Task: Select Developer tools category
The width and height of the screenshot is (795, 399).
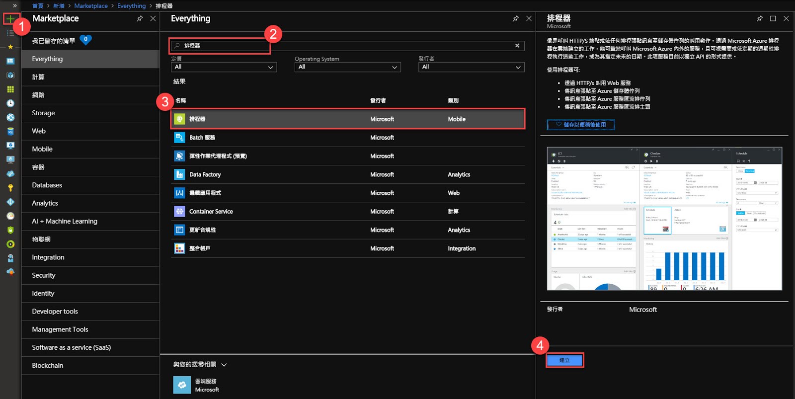Action: [x=90, y=312]
